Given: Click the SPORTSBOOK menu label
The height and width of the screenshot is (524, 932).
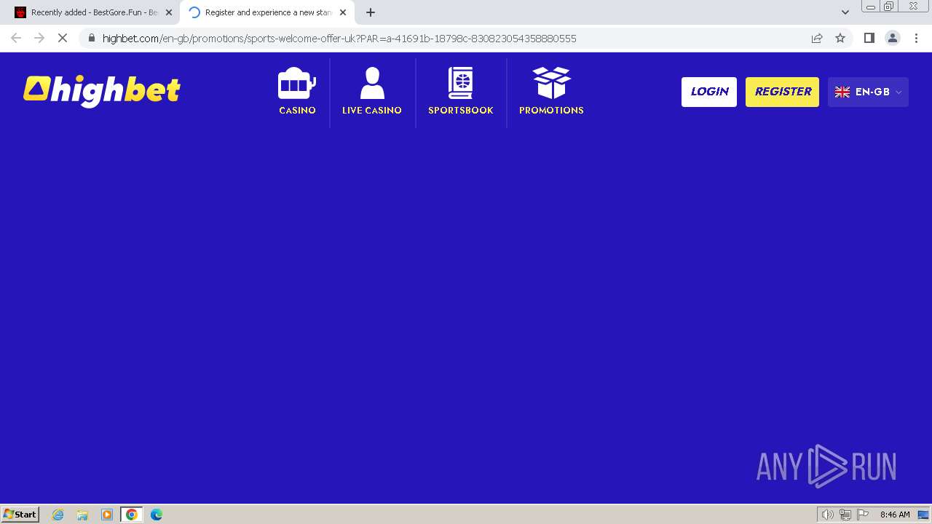Looking at the screenshot, I should 461,111.
